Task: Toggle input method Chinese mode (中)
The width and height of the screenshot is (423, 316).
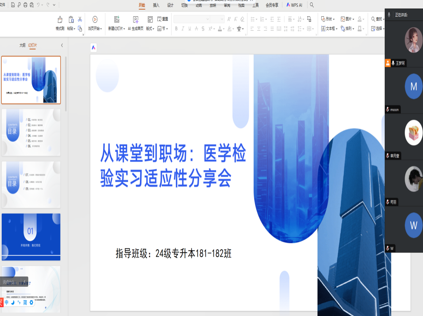Action: [x=6, y=302]
